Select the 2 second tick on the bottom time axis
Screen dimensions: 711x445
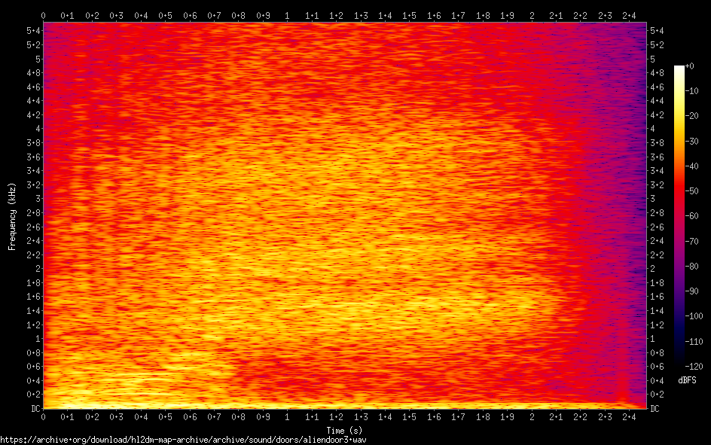point(532,417)
